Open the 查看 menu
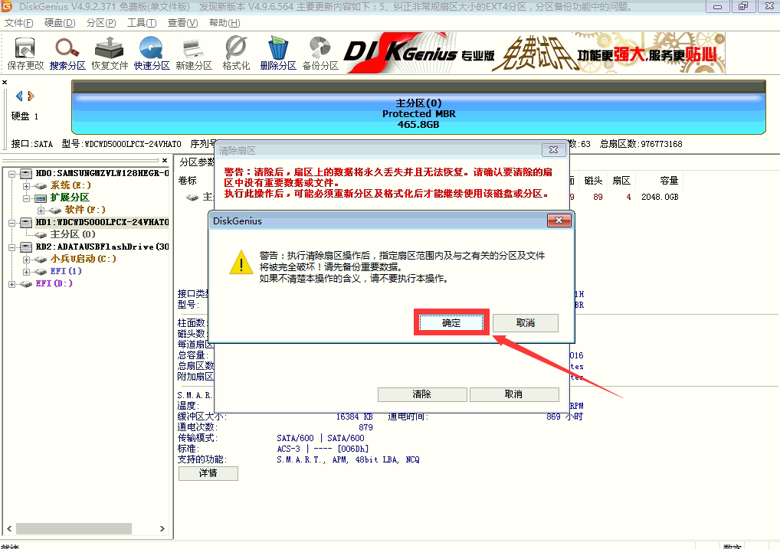The image size is (780, 549). tap(183, 22)
